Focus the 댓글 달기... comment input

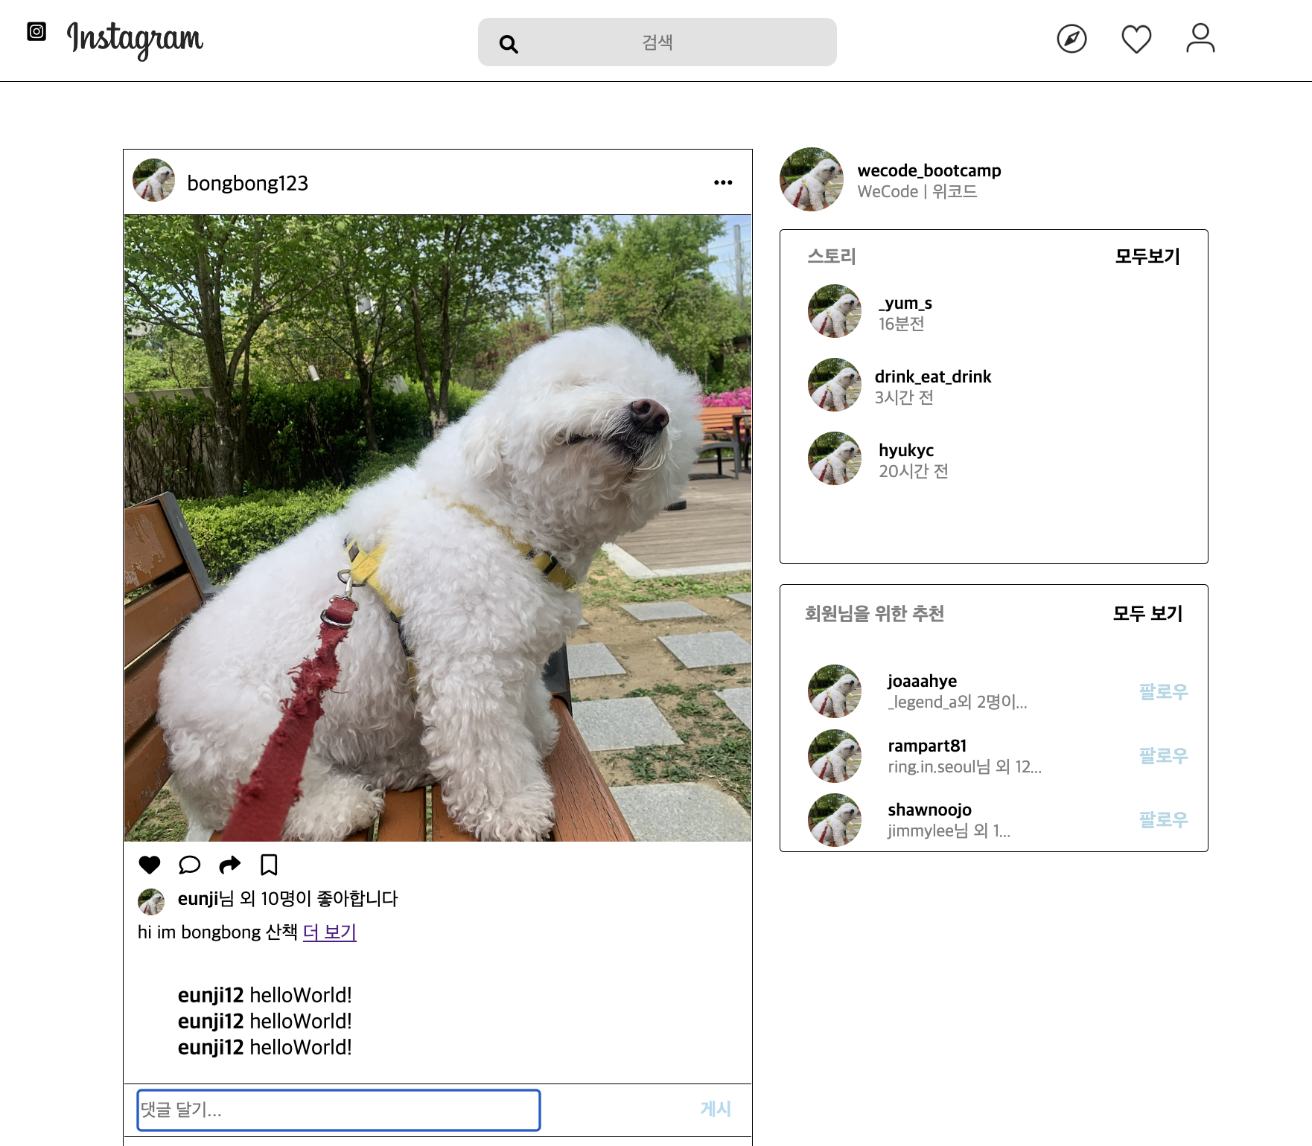(339, 1110)
